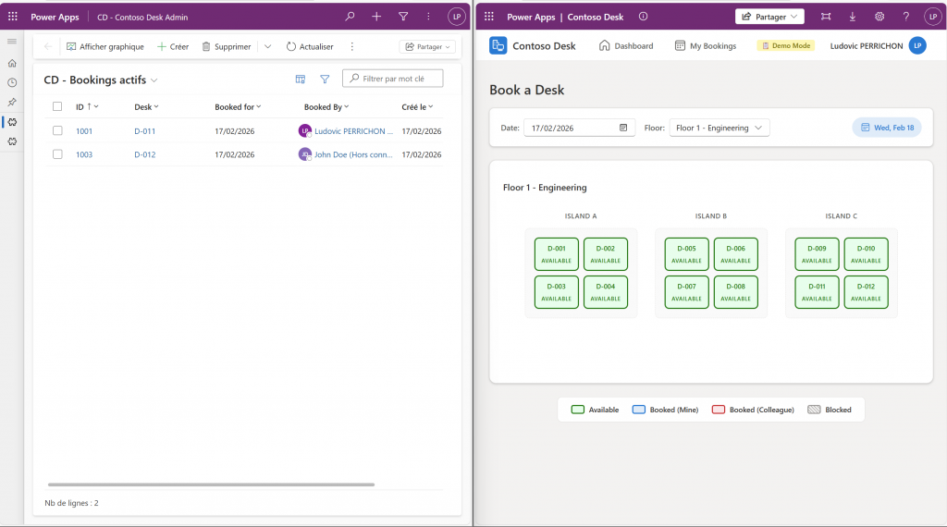
Task: Select the checkbox for booking 1001
Action: pos(57,131)
